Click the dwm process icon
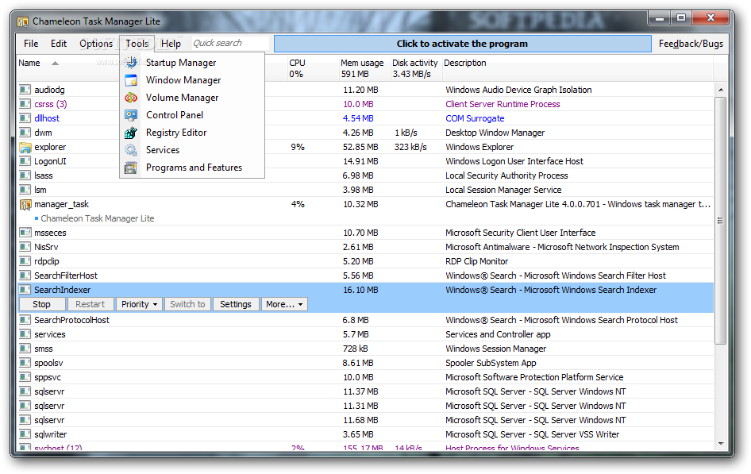The height and width of the screenshot is (474, 751). tap(25, 133)
